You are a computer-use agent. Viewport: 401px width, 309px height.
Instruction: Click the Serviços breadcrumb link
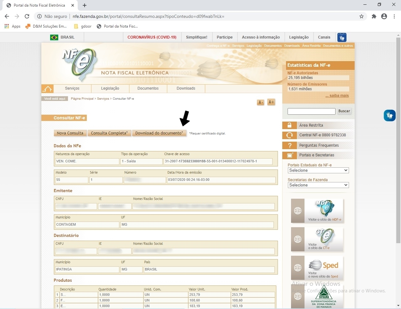(103, 99)
